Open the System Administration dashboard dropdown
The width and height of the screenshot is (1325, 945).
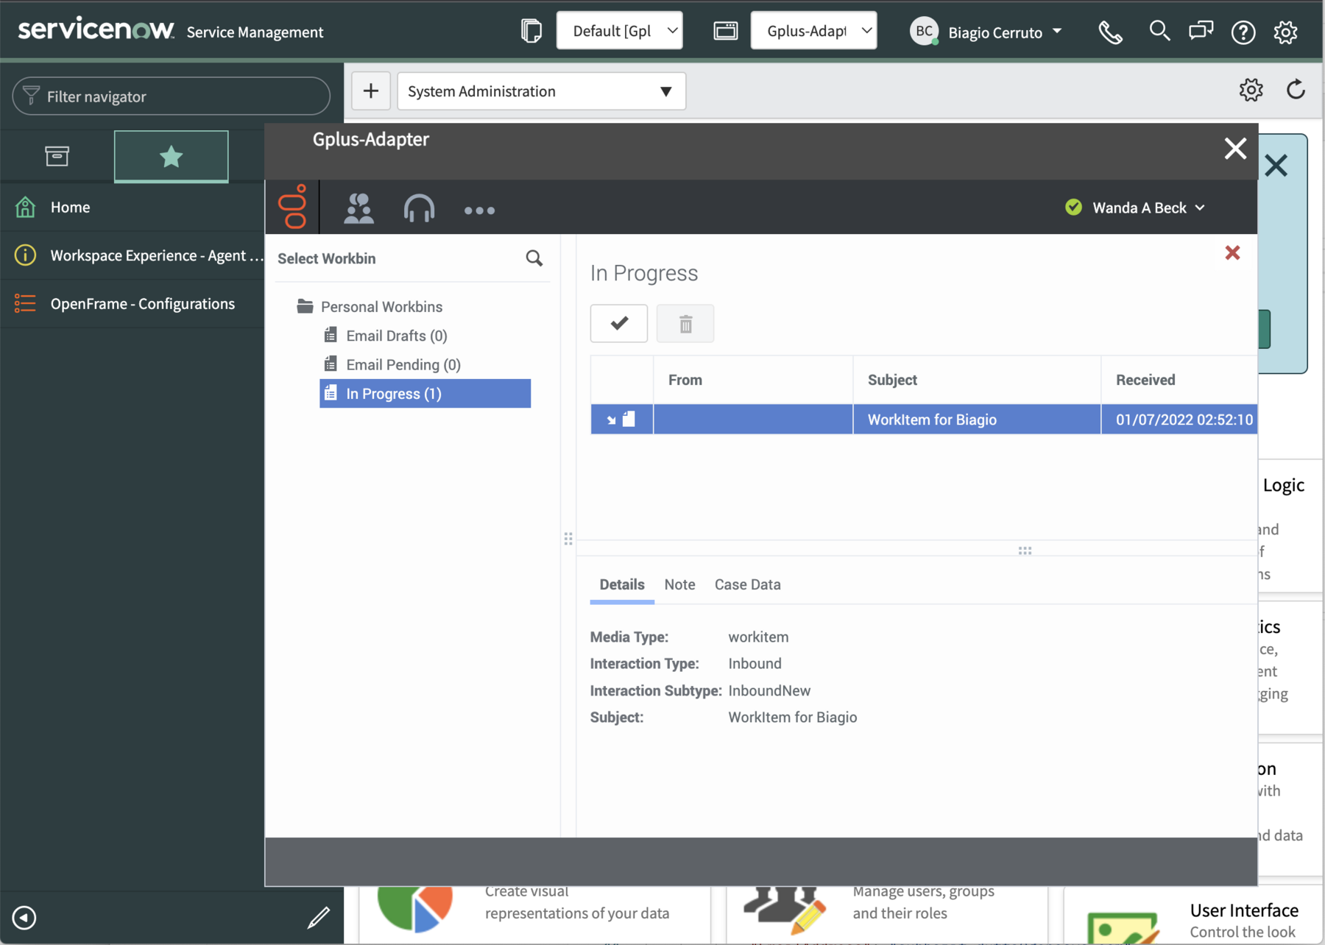tap(542, 91)
